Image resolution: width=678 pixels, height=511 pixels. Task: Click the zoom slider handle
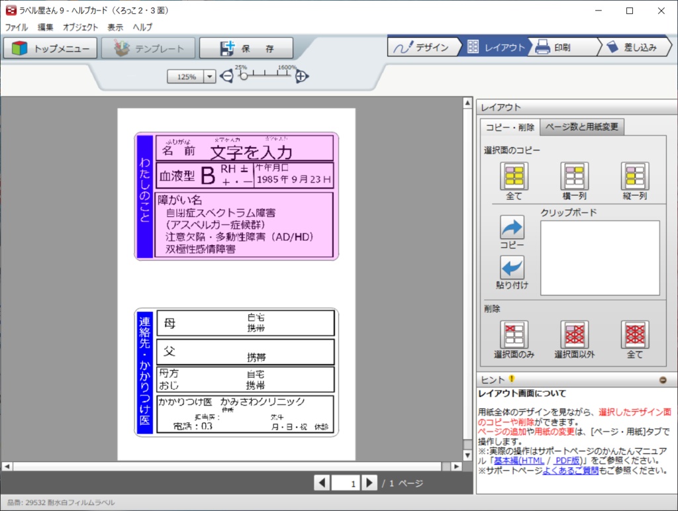pyautogui.click(x=244, y=76)
